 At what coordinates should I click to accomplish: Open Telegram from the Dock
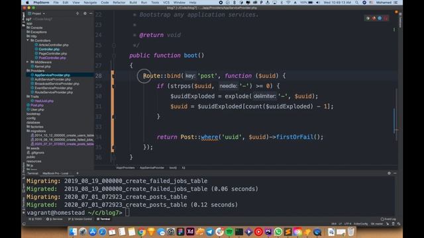(x=209, y=231)
